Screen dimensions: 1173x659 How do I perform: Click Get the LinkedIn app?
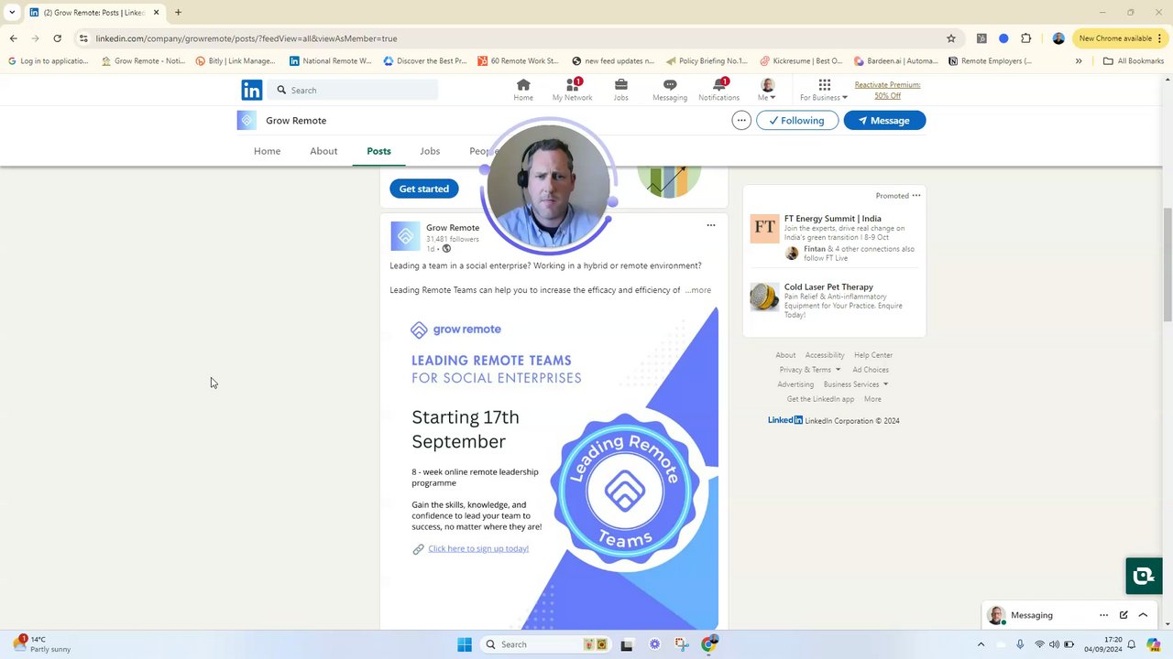(x=820, y=399)
